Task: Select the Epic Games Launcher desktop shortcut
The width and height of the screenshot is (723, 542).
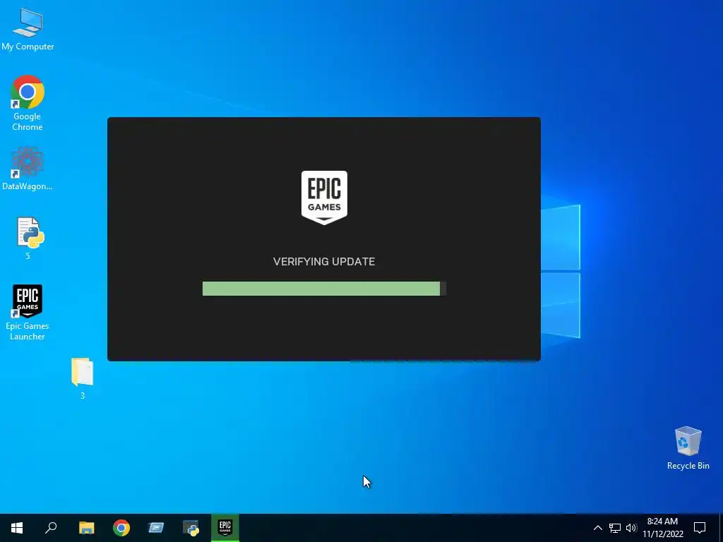Action: point(28,313)
